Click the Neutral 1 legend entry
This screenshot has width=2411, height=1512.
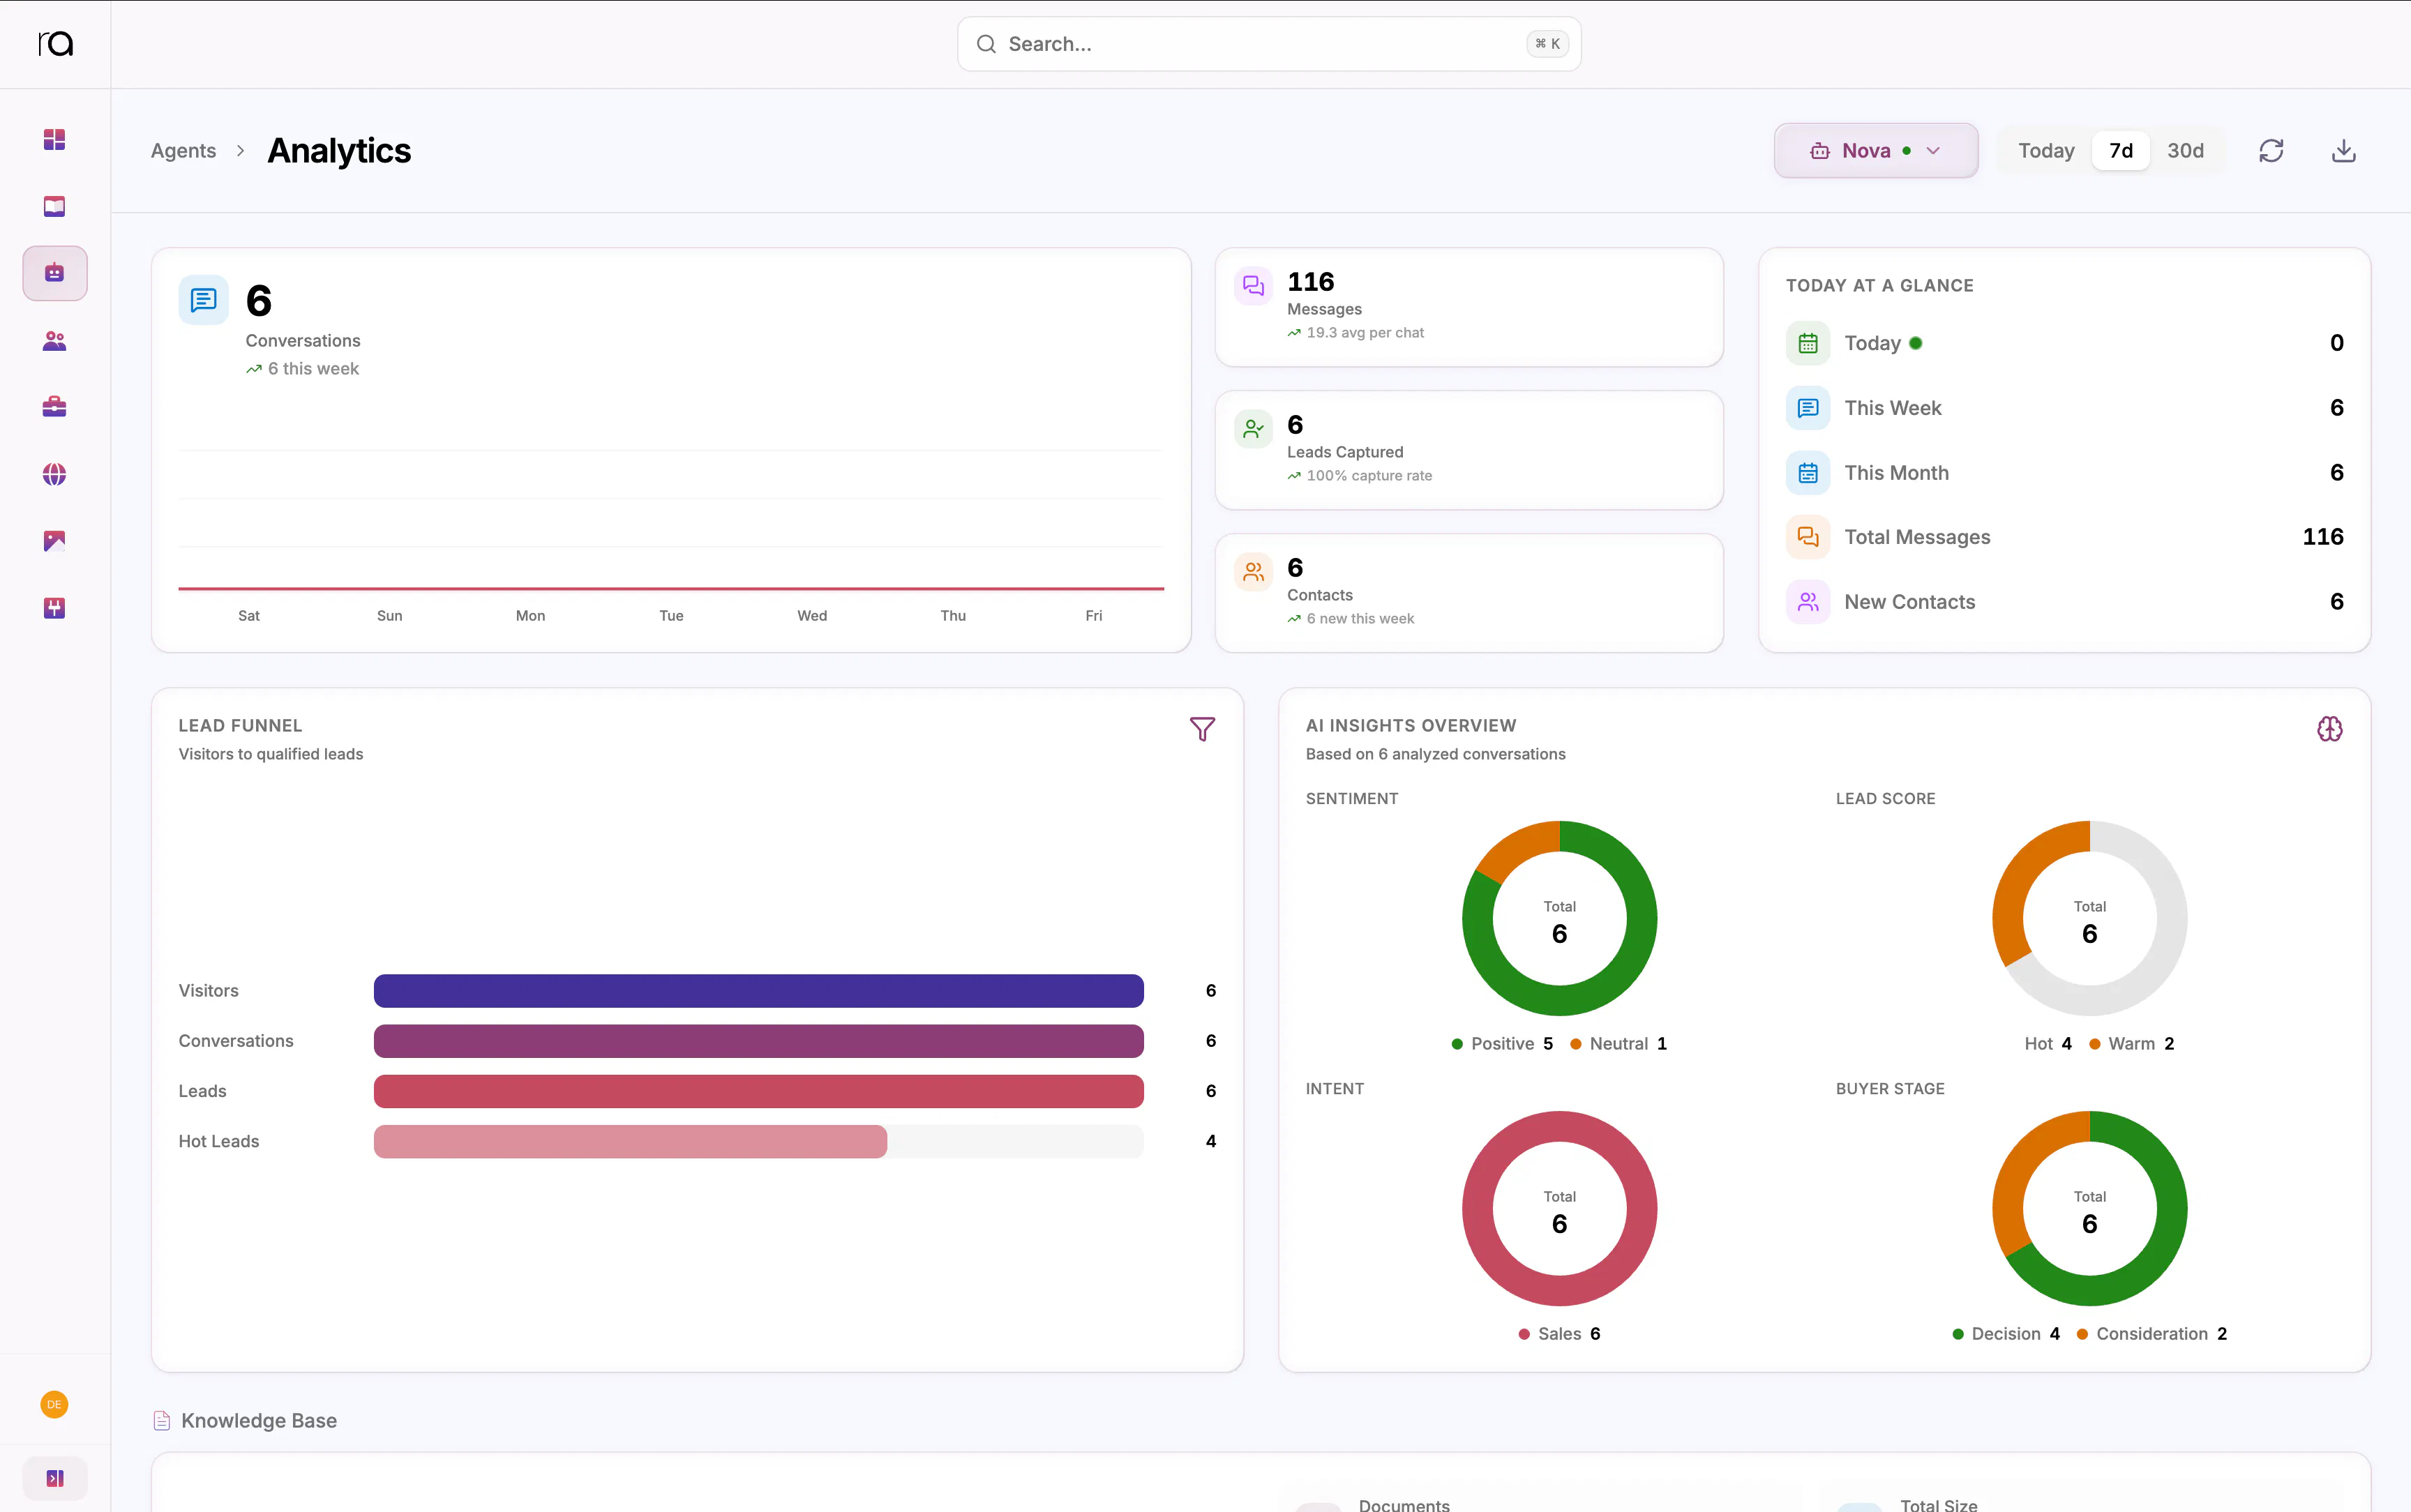click(x=1619, y=1044)
